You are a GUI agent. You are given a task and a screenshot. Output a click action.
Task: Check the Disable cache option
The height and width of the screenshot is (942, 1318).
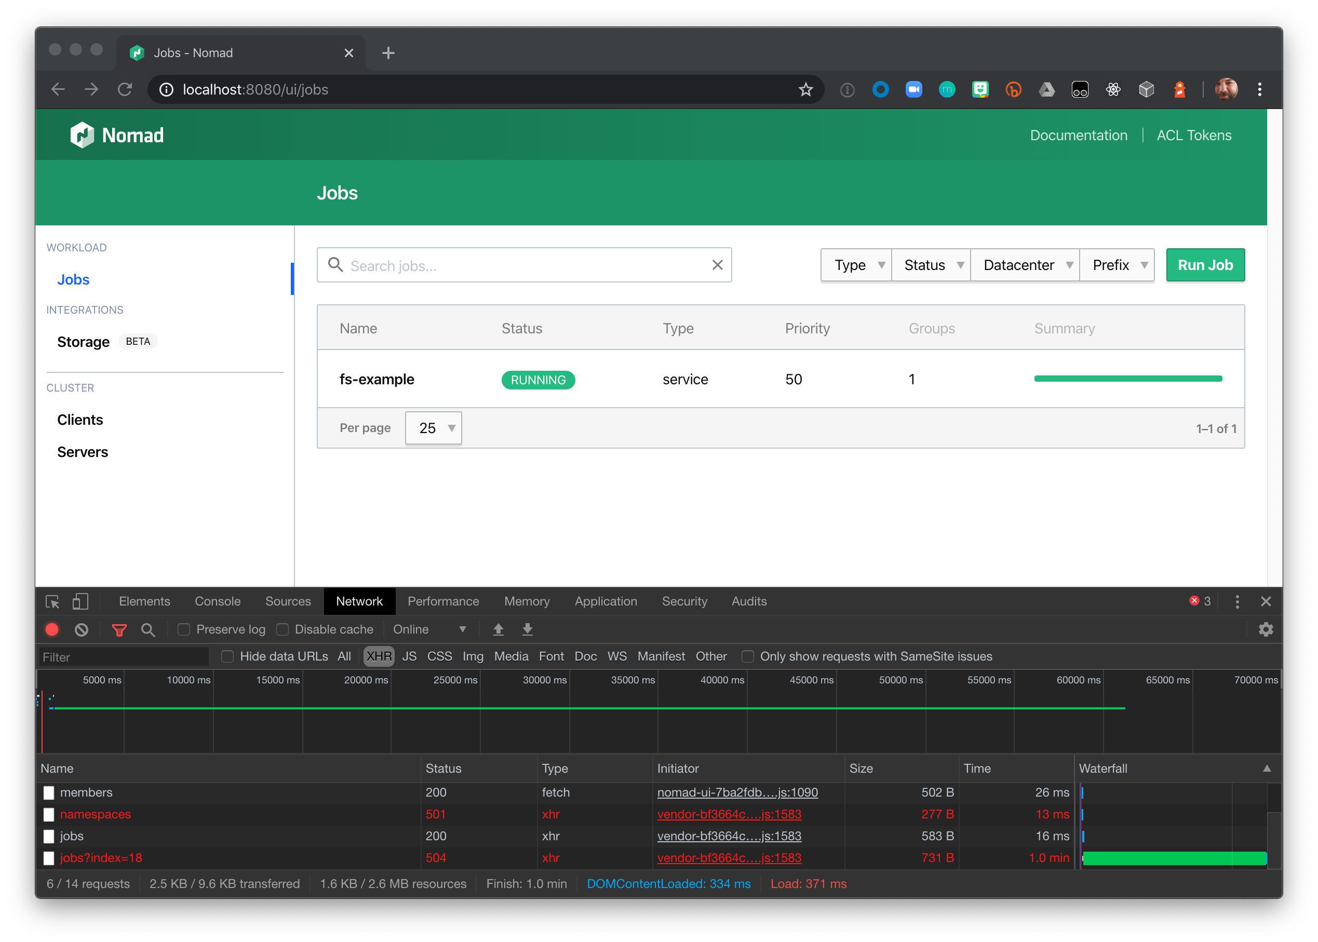(283, 629)
